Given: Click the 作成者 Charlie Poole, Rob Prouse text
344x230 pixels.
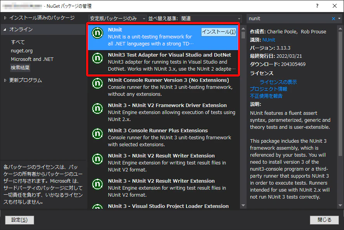Looking at the screenshot, I should (x=288, y=31).
